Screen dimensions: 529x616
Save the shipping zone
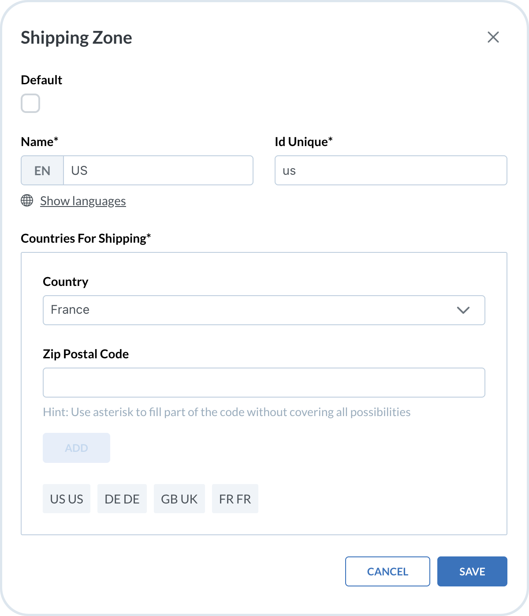[x=472, y=571]
